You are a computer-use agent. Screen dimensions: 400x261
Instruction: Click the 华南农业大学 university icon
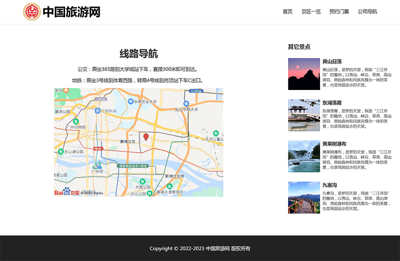coord(130,101)
